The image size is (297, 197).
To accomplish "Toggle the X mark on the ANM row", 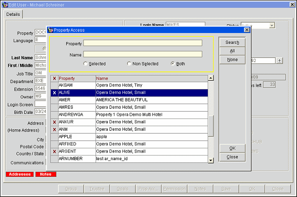I will tap(54, 129).
